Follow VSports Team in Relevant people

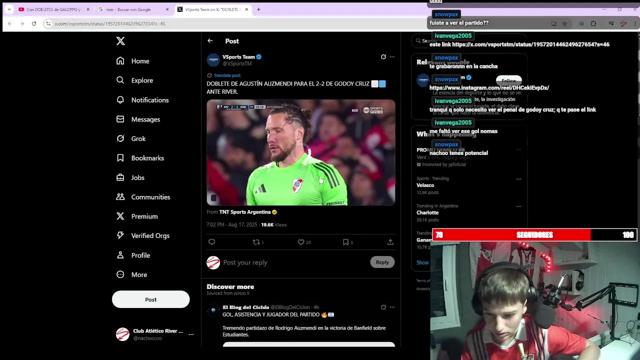[509, 80]
